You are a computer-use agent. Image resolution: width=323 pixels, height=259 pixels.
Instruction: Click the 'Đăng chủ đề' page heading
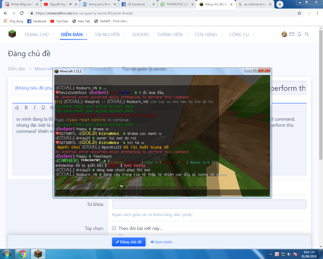[x=29, y=54]
